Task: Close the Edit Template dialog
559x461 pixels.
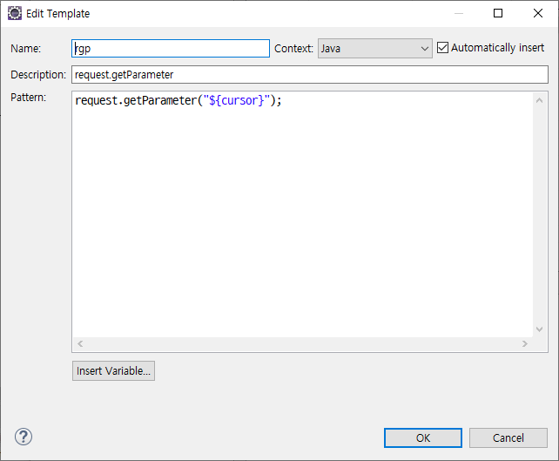Action: 538,13
